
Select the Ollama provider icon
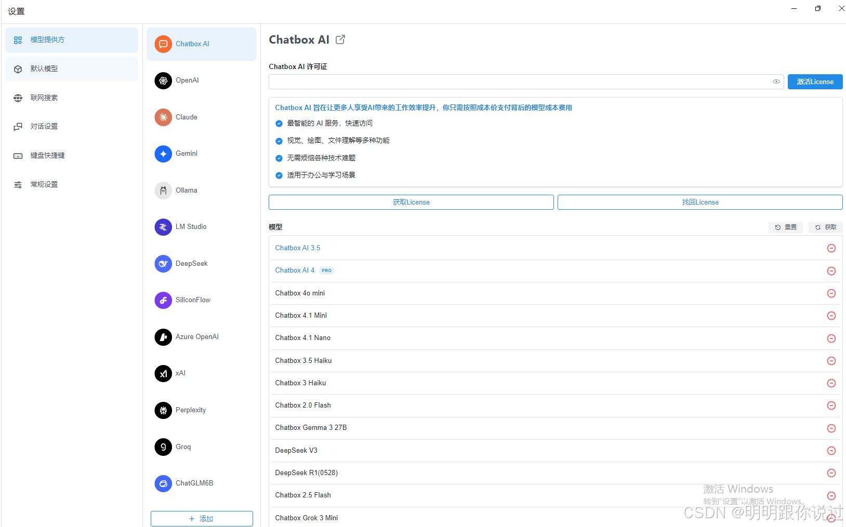[x=163, y=191]
